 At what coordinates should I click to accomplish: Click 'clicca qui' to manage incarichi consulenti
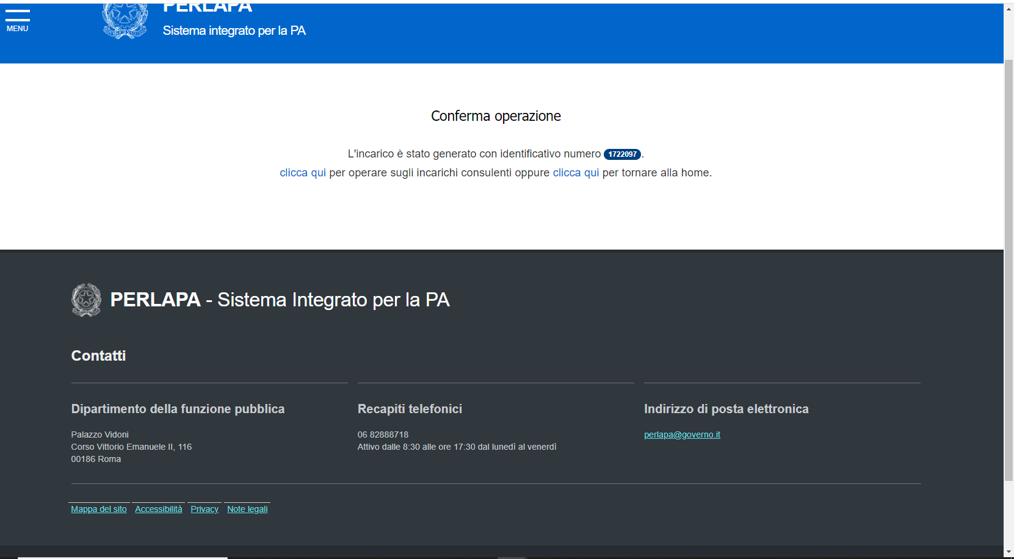[303, 173]
